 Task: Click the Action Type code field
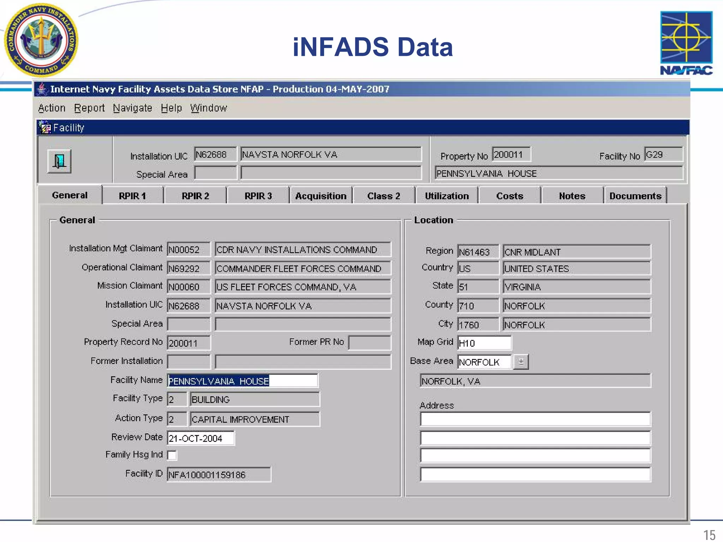(x=177, y=419)
